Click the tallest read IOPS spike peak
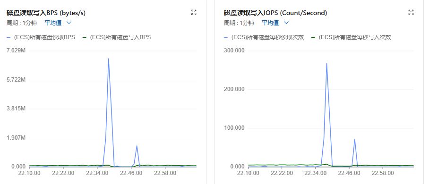 pos(326,63)
